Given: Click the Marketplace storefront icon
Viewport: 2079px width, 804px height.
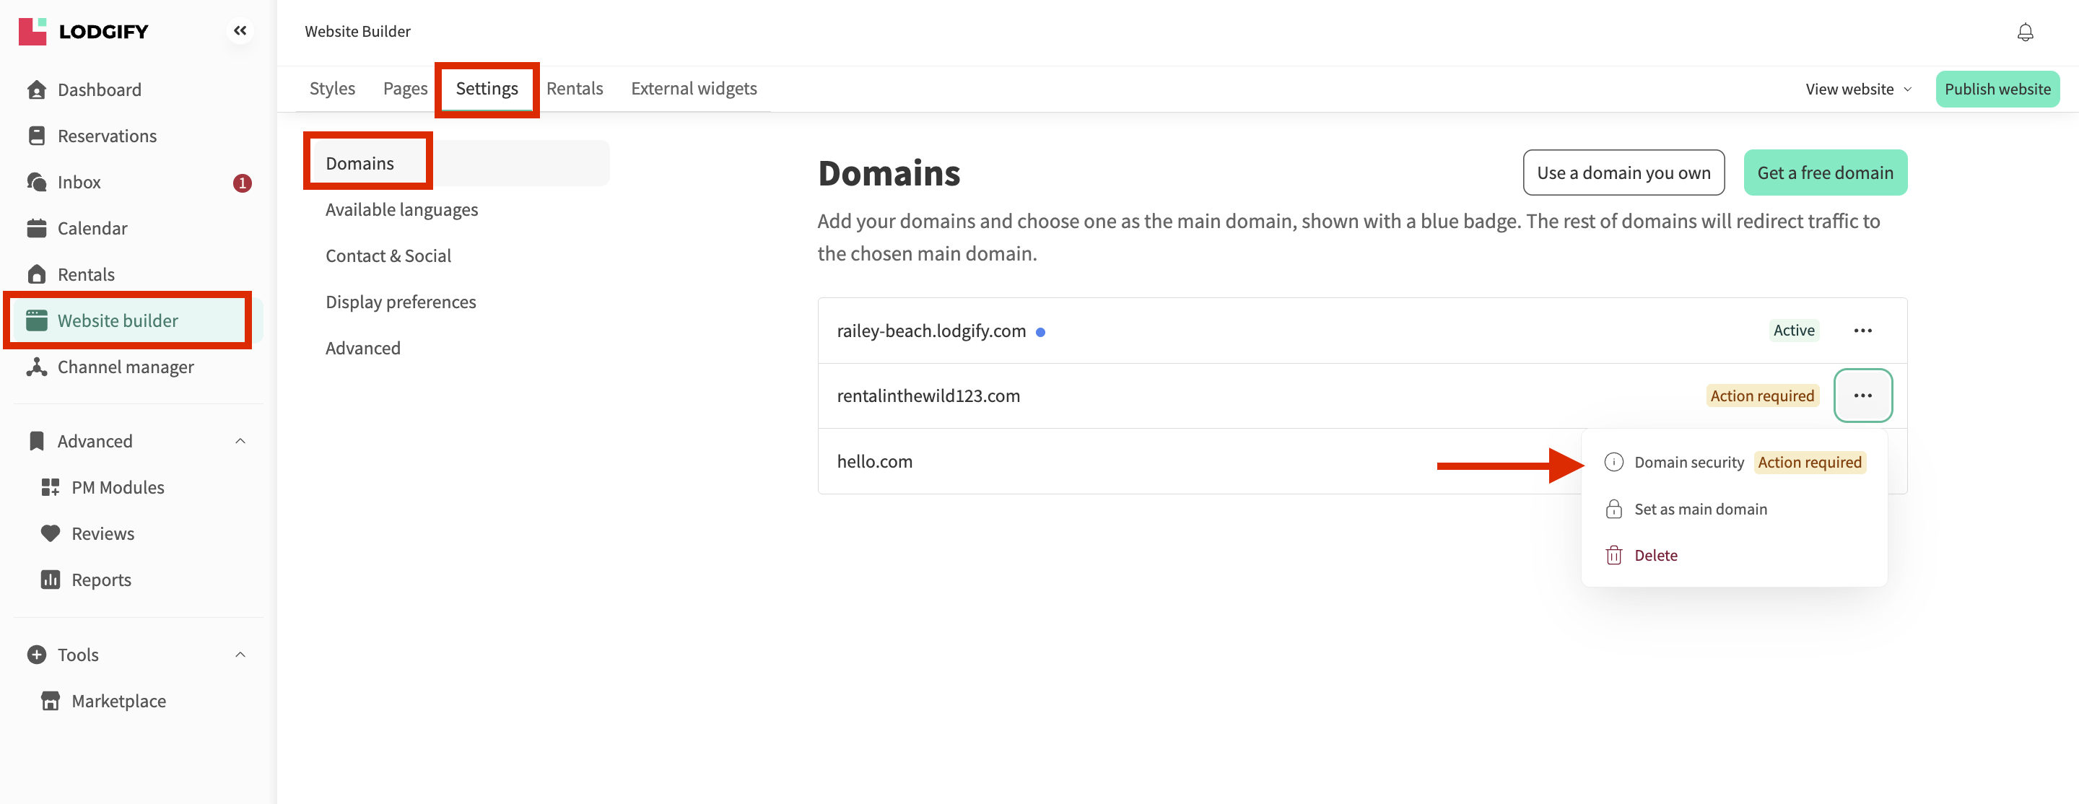Looking at the screenshot, I should (50, 701).
